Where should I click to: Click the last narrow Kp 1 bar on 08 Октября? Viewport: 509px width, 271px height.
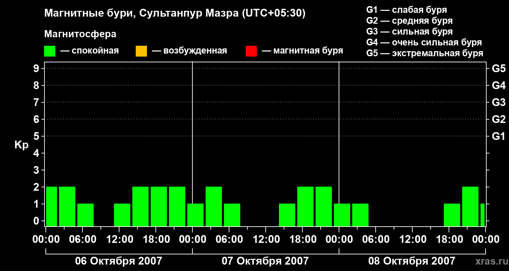pyautogui.click(x=483, y=215)
